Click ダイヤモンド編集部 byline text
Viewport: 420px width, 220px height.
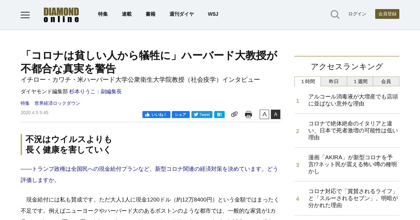[x=44, y=91]
